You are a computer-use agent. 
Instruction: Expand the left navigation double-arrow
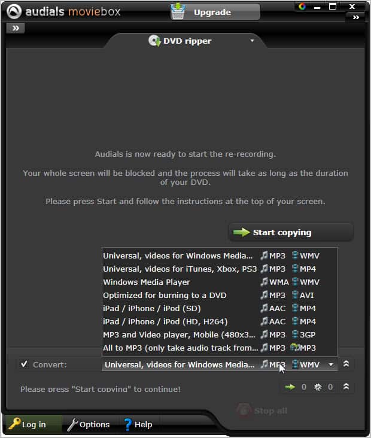tap(16, 28)
